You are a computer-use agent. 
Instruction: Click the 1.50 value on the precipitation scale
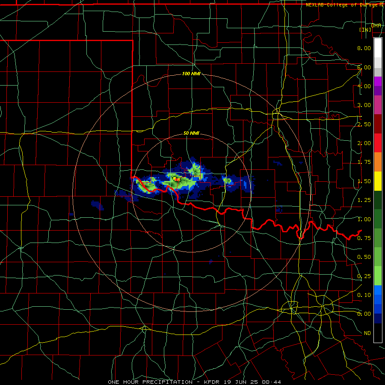point(364,181)
